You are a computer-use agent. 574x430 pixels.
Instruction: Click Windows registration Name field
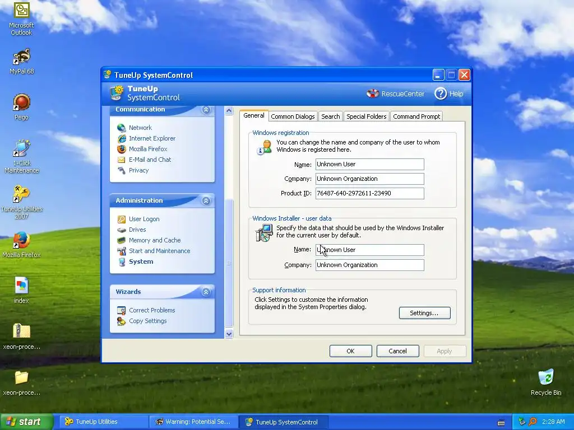[370, 164]
